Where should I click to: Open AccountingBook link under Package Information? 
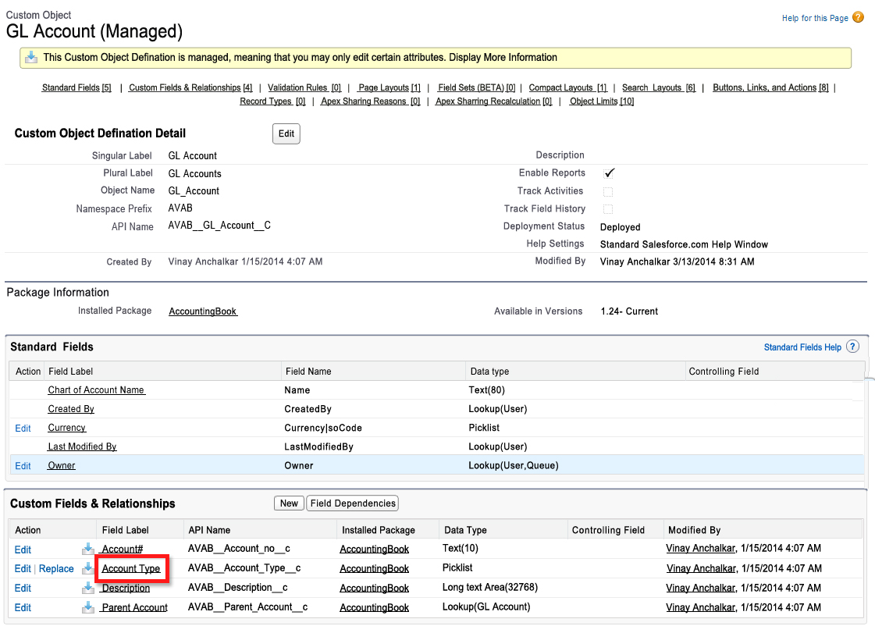(203, 311)
